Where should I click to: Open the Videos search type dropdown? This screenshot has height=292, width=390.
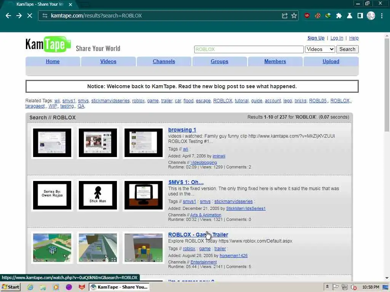tap(320, 49)
